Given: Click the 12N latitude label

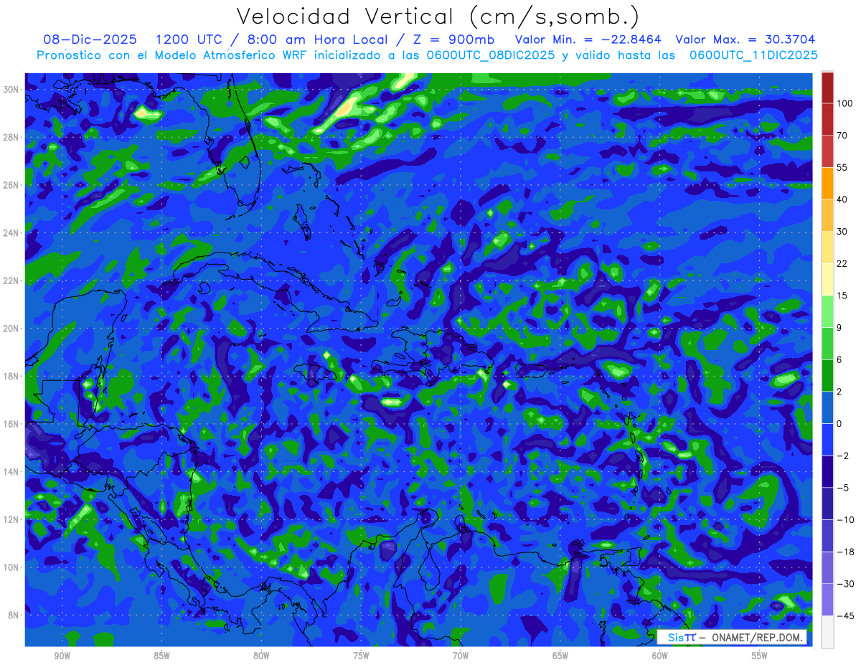Looking at the screenshot, I should (x=12, y=519).
